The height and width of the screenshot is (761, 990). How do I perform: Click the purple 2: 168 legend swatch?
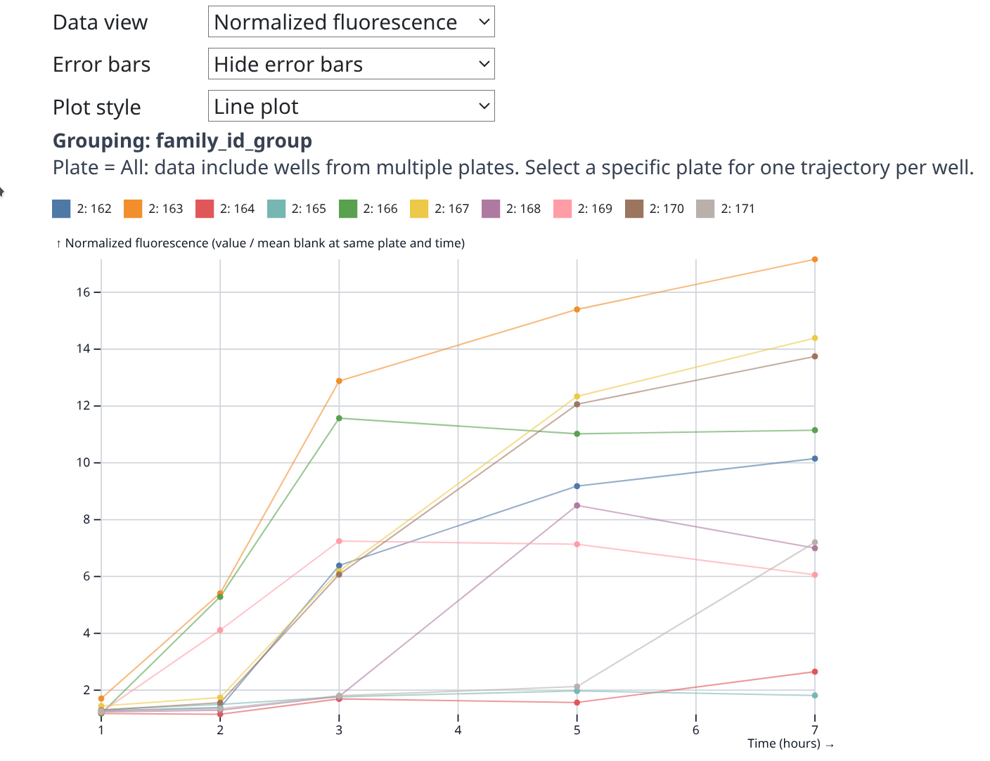pos(491,209)
